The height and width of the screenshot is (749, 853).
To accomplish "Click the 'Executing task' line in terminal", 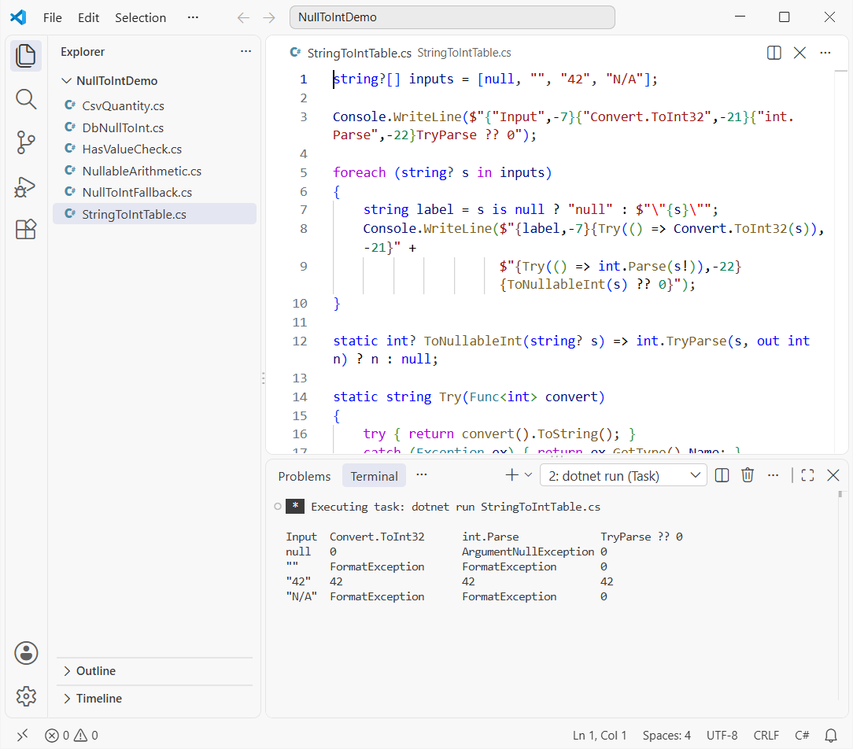I will pos(456,507).
